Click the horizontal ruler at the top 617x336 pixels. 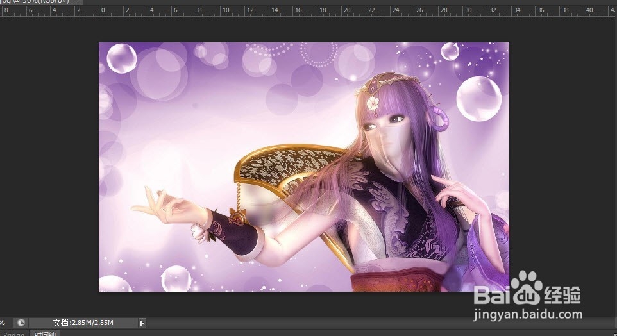click(308, 11)
